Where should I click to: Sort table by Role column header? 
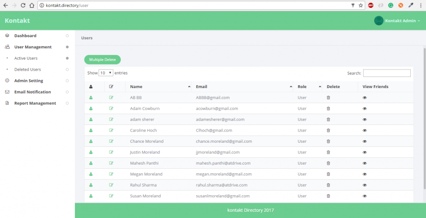(x=307, y=87)
